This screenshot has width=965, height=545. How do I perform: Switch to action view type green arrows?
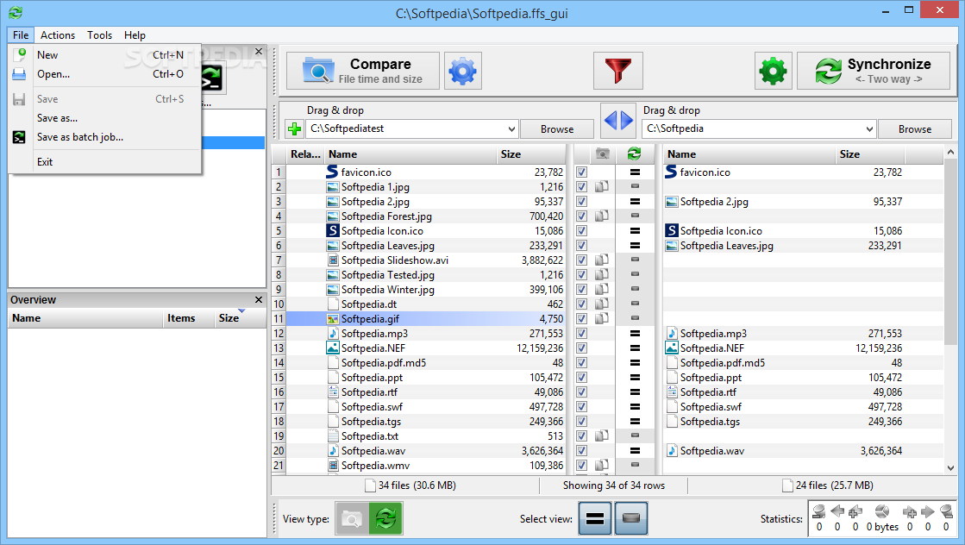(385, 518)
